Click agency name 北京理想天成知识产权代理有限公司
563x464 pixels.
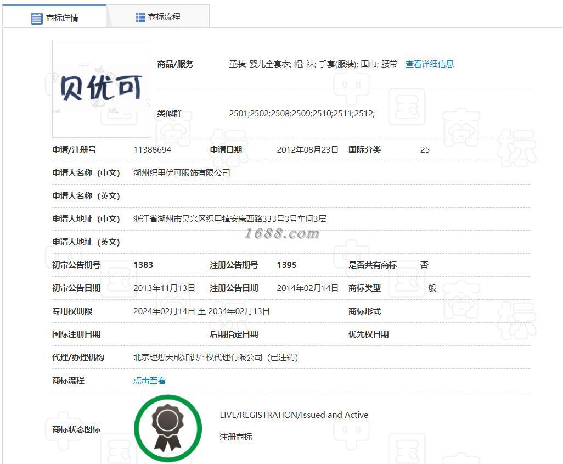coord(198,357)
